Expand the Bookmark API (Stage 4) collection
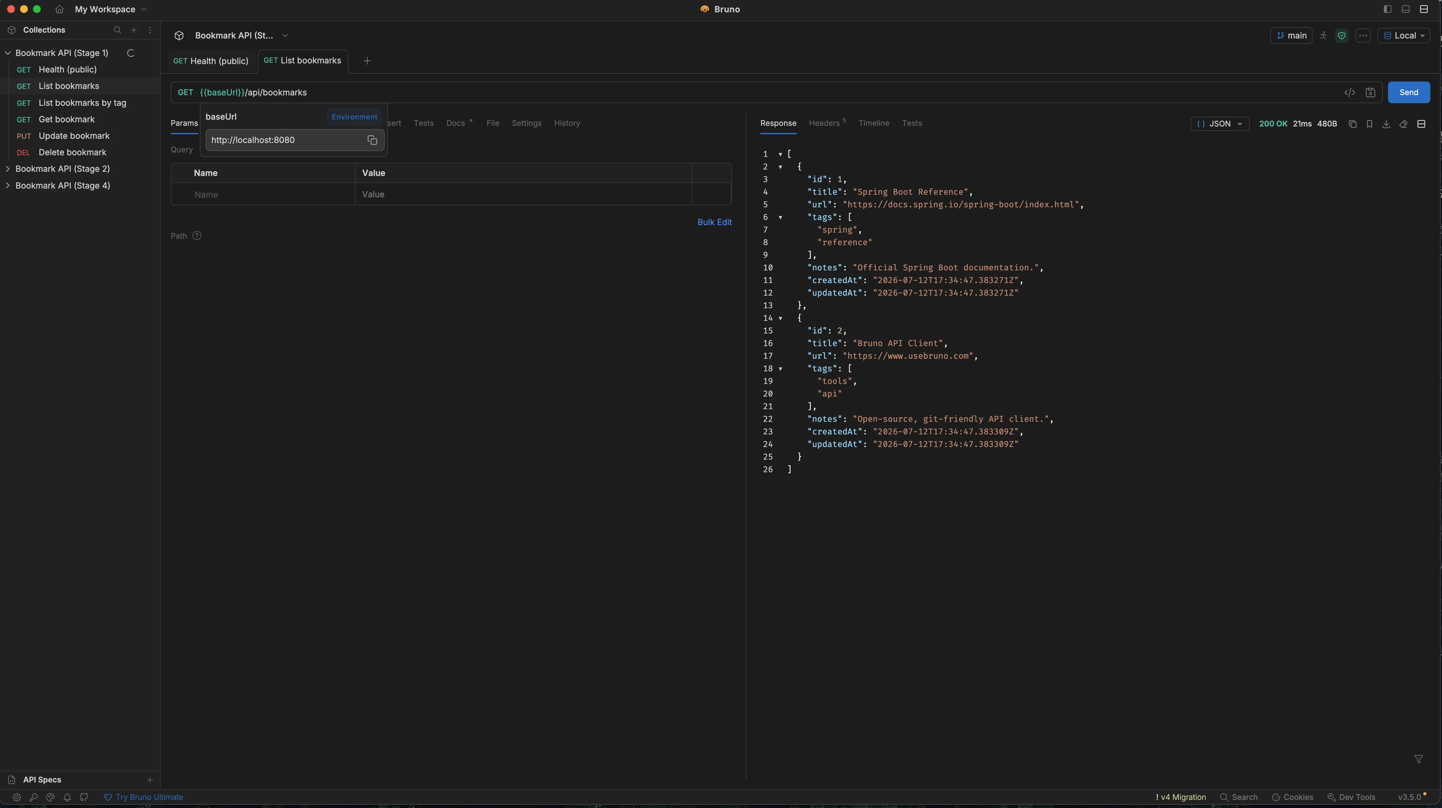 pyautogui.click(x=8, y=185)
